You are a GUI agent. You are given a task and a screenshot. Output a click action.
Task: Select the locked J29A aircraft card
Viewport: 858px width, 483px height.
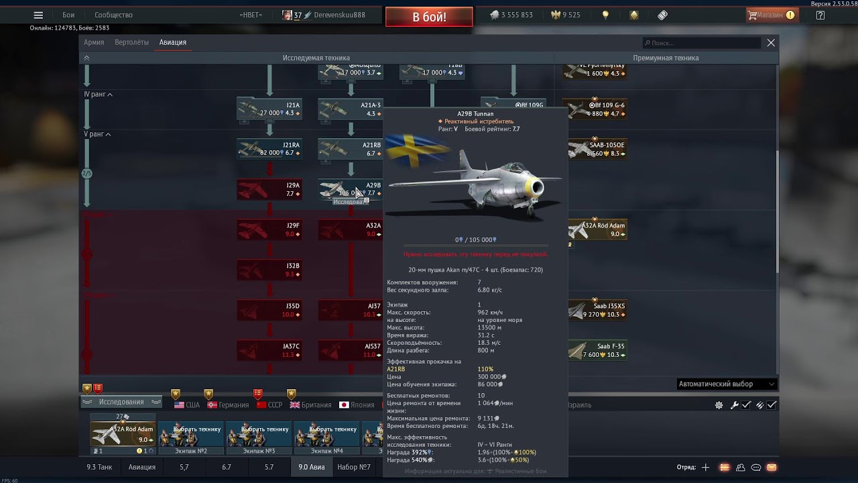coord(269,189)
